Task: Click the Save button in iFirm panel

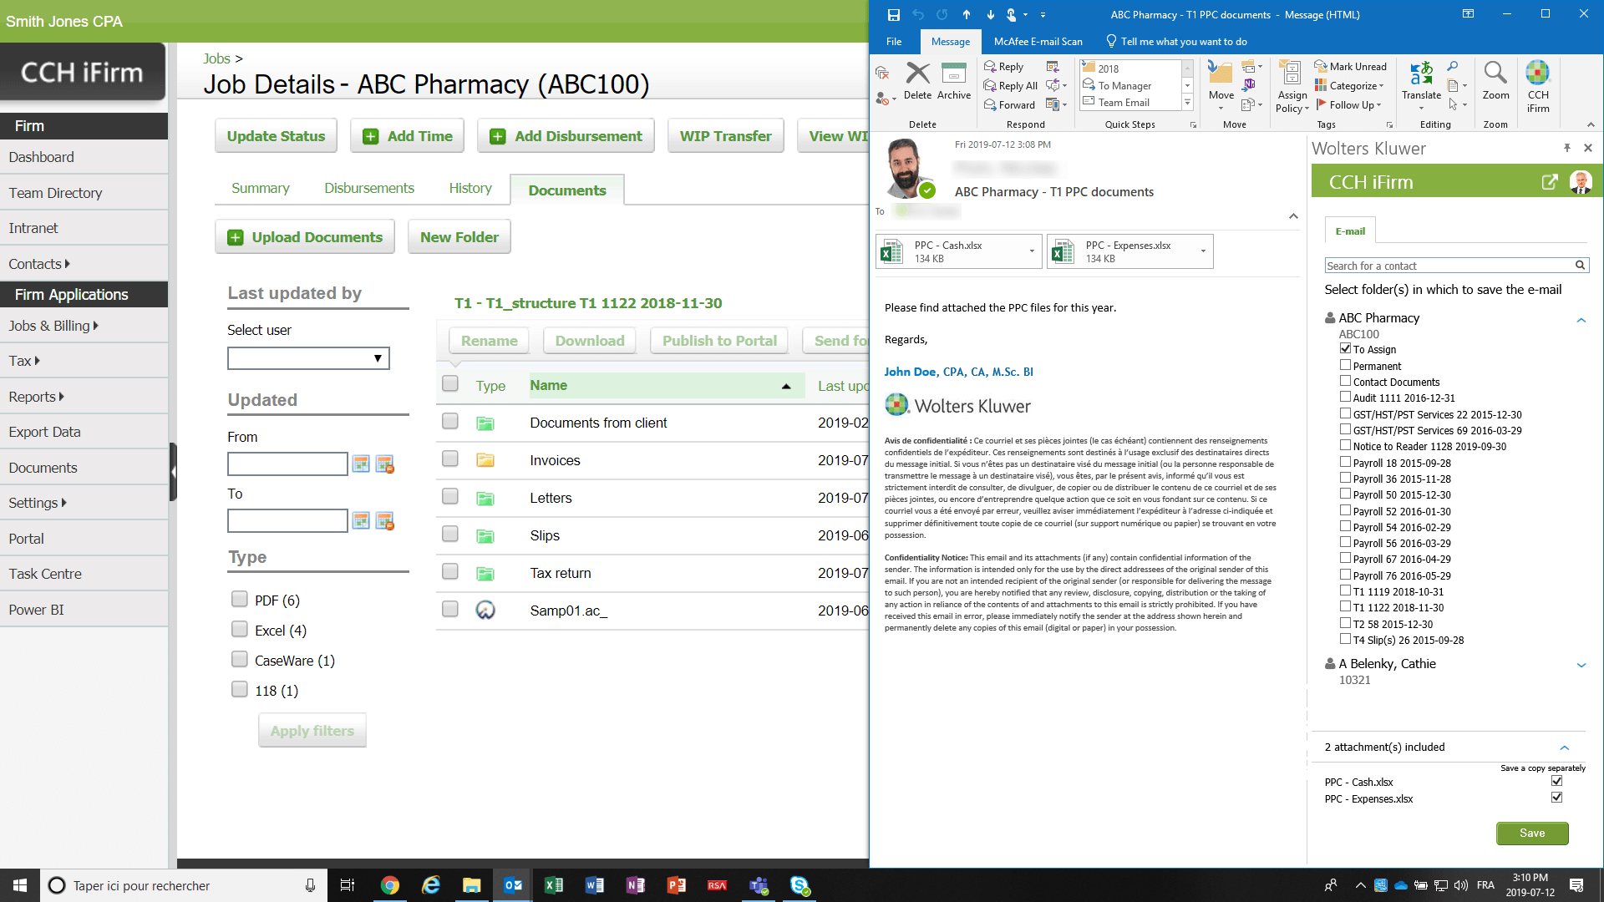Action: click(x=1531, y=832)
